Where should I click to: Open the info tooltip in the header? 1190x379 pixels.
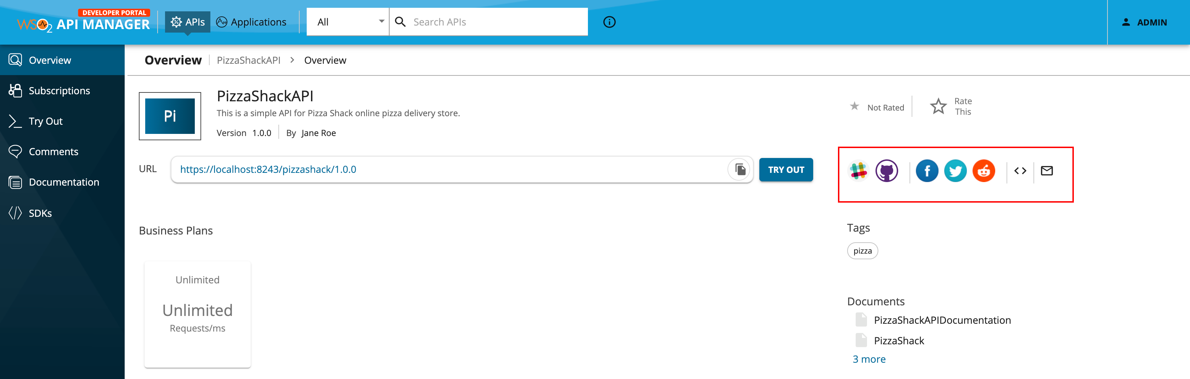[x=608, y=22]
